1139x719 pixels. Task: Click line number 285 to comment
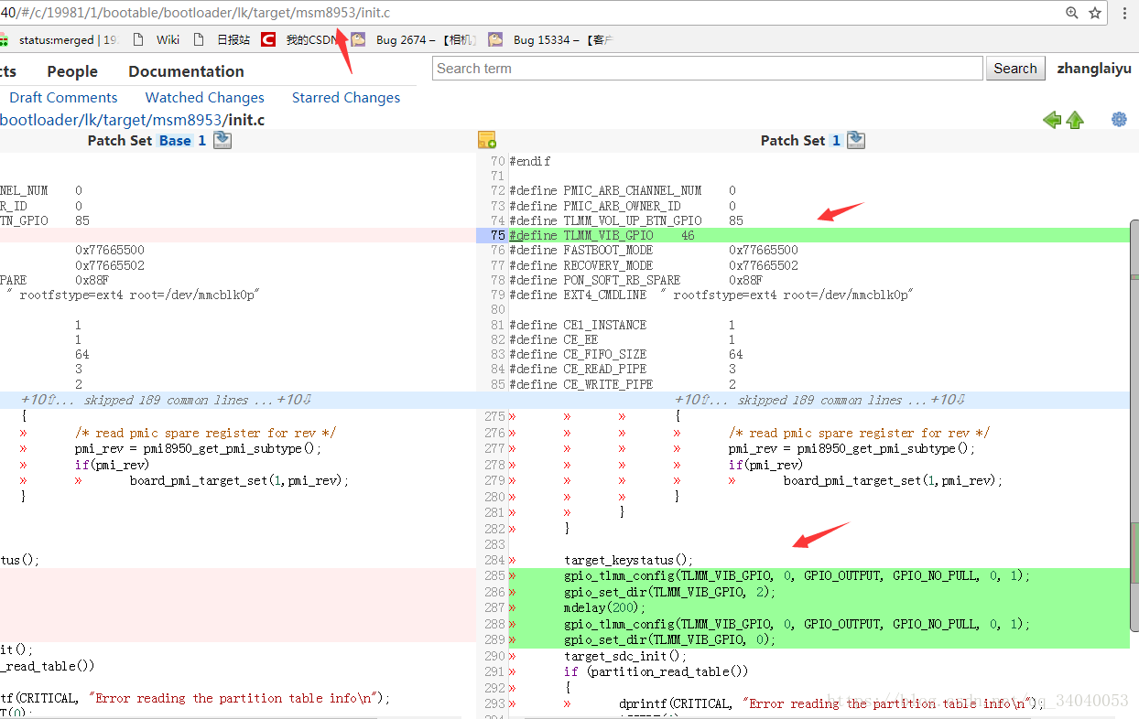(494, 575)
